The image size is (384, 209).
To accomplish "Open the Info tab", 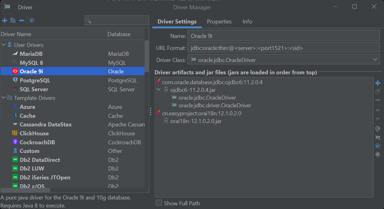I will click(x=247, y=22).
